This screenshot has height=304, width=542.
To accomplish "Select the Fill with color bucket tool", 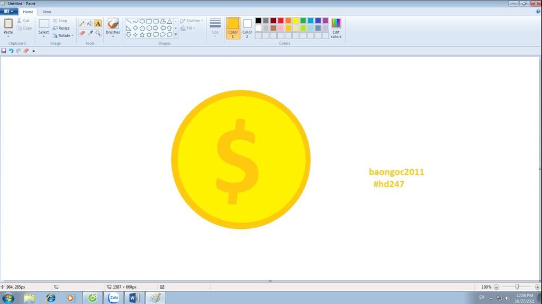I will (90, 23).
